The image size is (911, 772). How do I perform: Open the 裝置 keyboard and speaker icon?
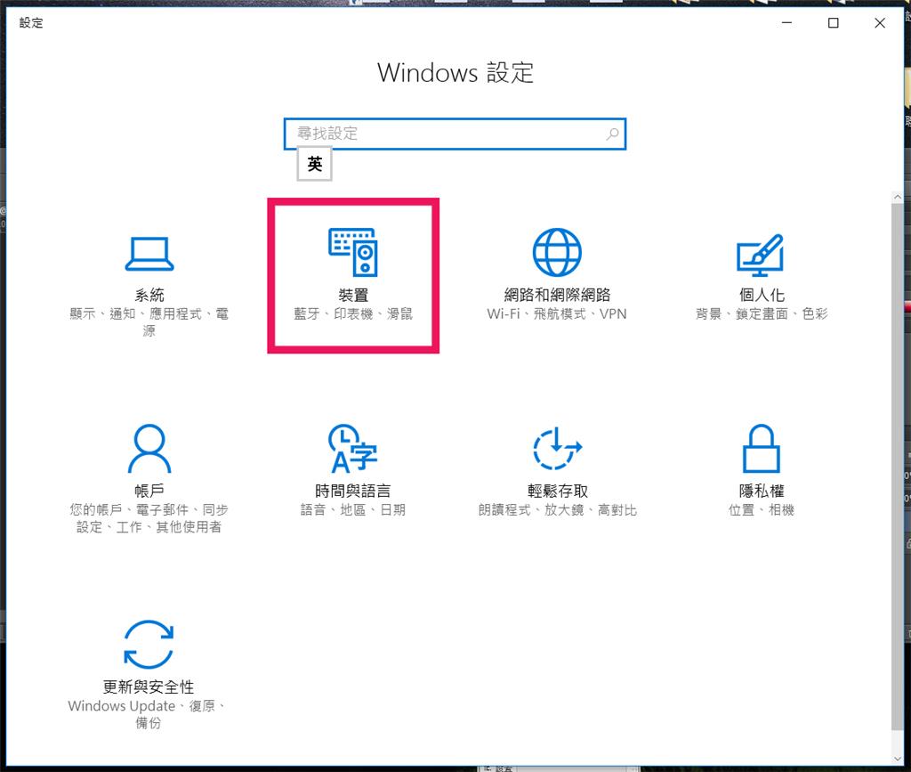pos(352,252)
